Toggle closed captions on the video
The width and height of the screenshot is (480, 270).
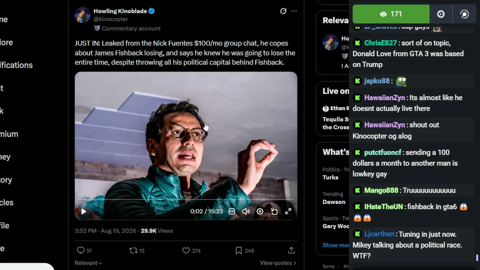tap(232, 211)
